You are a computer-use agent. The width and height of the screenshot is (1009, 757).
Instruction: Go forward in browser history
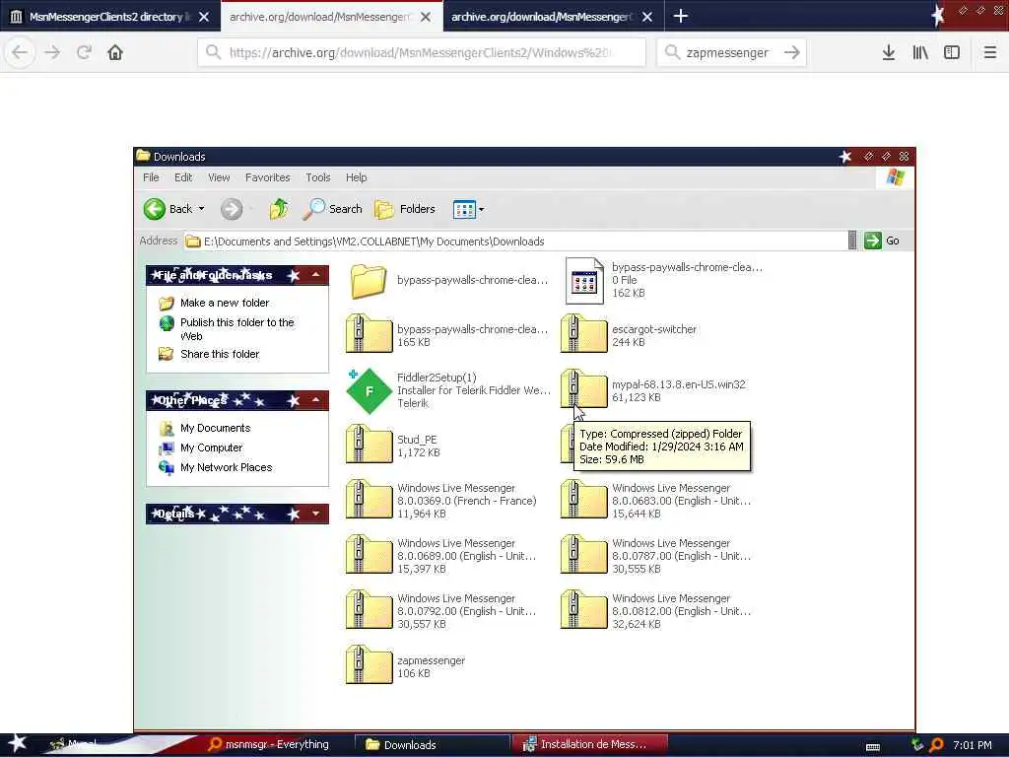pyautogui.click(x=52, y=52)
